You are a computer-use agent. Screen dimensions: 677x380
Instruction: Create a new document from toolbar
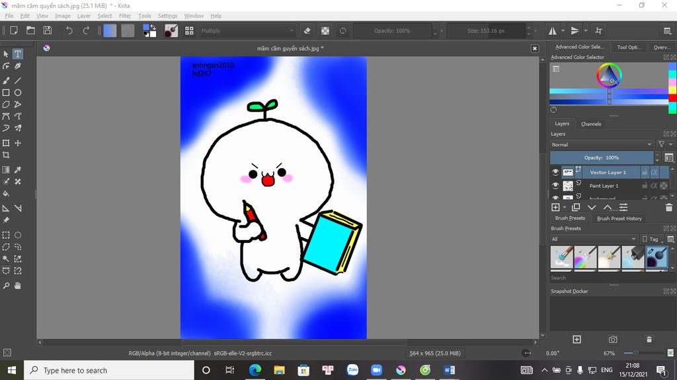14,30
